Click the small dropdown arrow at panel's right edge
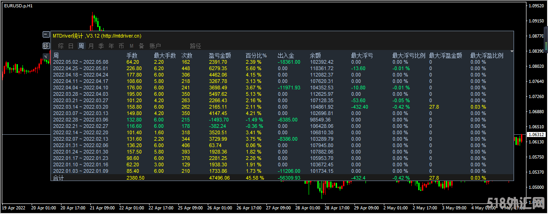The width and height of the screenshot is (548, 214). pos(511,51)
